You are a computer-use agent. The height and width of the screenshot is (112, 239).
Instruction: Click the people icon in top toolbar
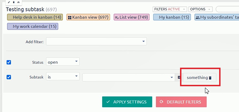coord(18,2)
